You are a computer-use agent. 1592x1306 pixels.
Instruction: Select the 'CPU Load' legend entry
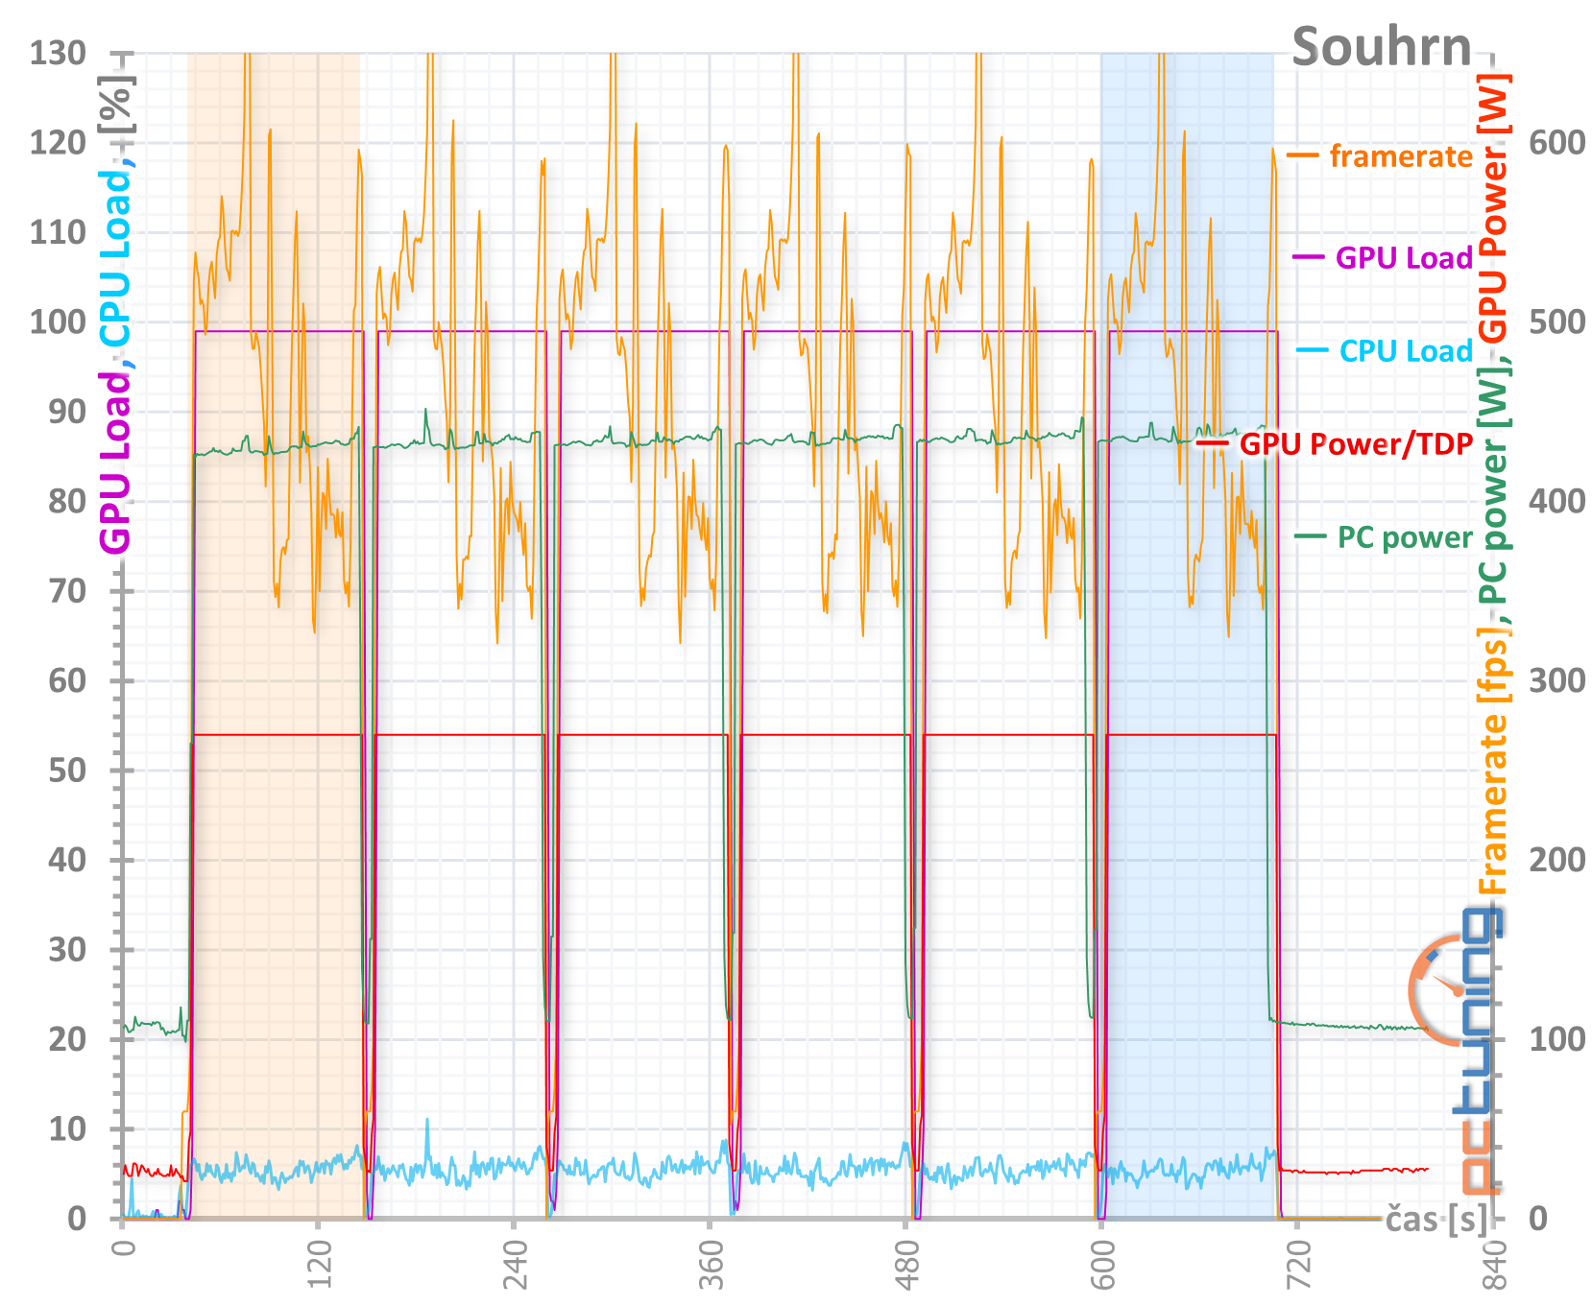(x=1406, y=351)
